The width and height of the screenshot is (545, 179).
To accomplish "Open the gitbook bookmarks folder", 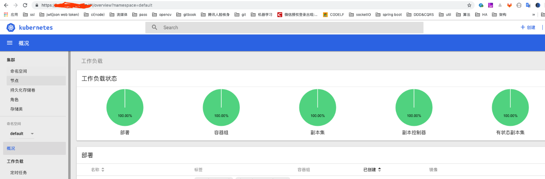I will tap(186, 14).
